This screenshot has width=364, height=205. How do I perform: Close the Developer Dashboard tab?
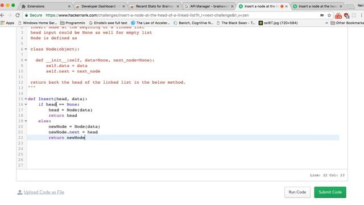pos(123,6)
